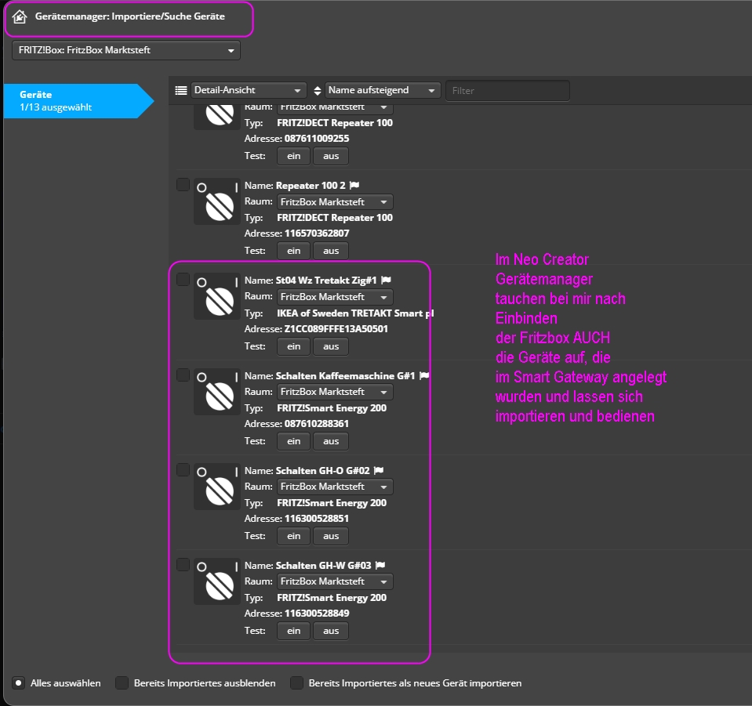Open Raum dropdown for Schalten GH-O G#02
This screenshot has height=706, width=752.
(335, 487)
